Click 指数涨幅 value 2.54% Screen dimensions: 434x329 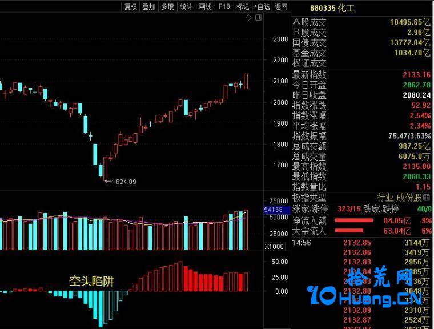coord(420,115)
